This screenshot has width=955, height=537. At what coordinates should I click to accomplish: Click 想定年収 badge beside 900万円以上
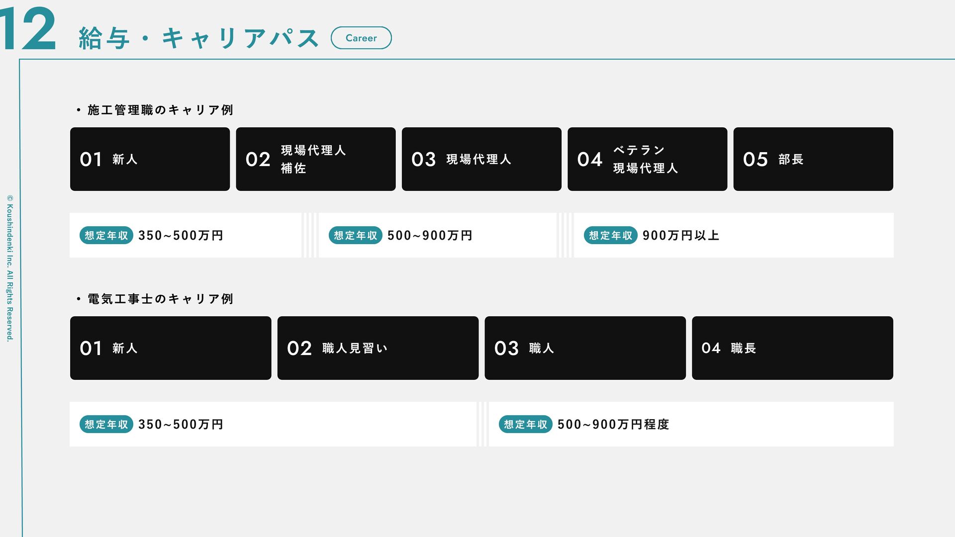610,235
